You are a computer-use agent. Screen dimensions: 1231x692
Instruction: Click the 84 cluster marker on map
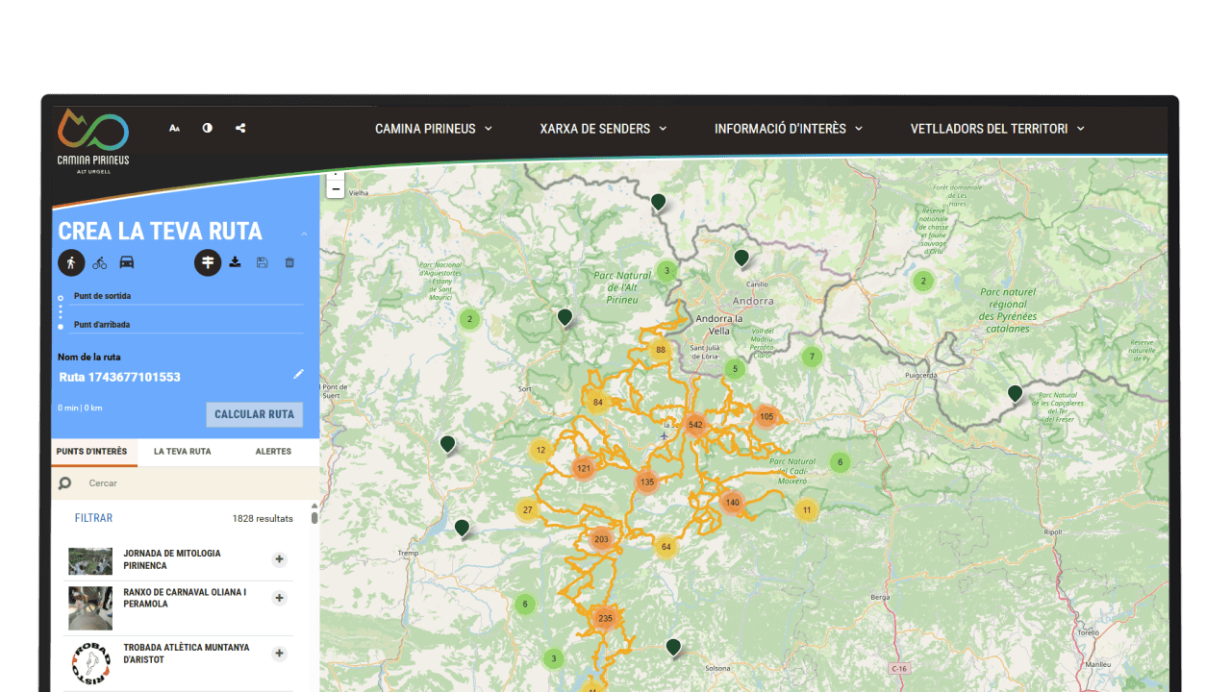tap(598, 403)
